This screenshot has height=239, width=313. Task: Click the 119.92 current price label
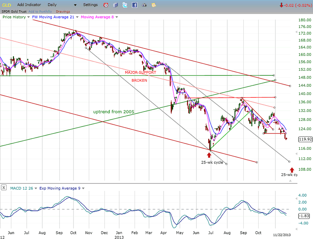point(304,139)
